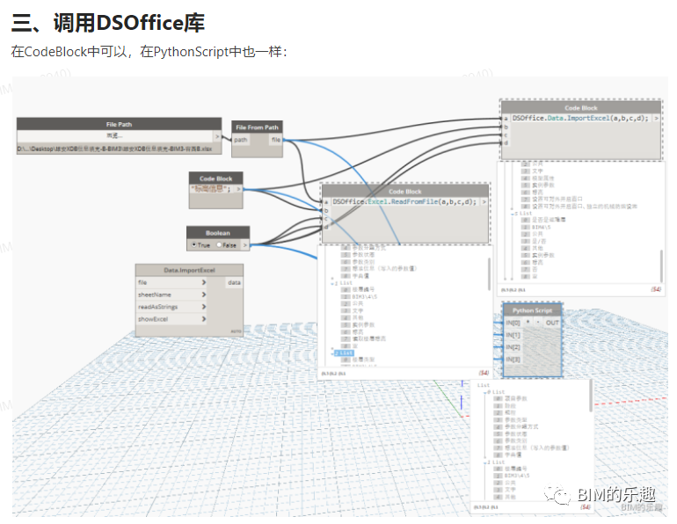Click input port 'a' of ReadFromFile Code Block

point(326,202)
